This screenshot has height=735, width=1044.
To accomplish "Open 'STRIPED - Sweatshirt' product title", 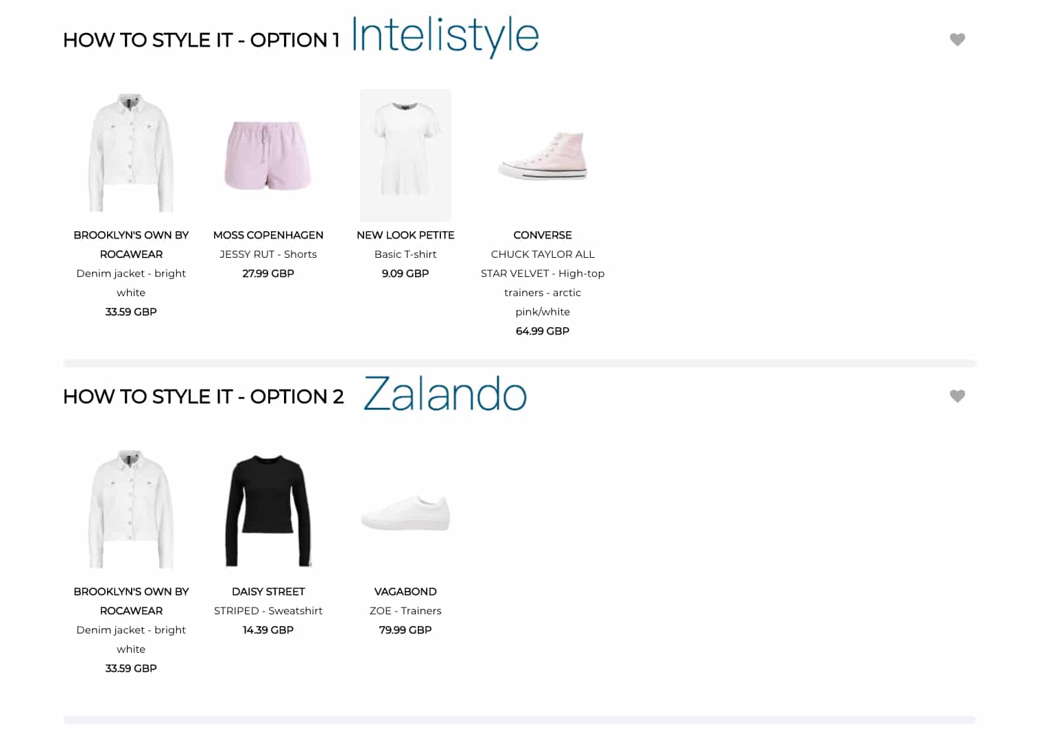I will 268,611.
